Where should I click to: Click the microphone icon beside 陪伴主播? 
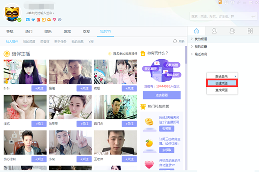[x=7, y=54]
